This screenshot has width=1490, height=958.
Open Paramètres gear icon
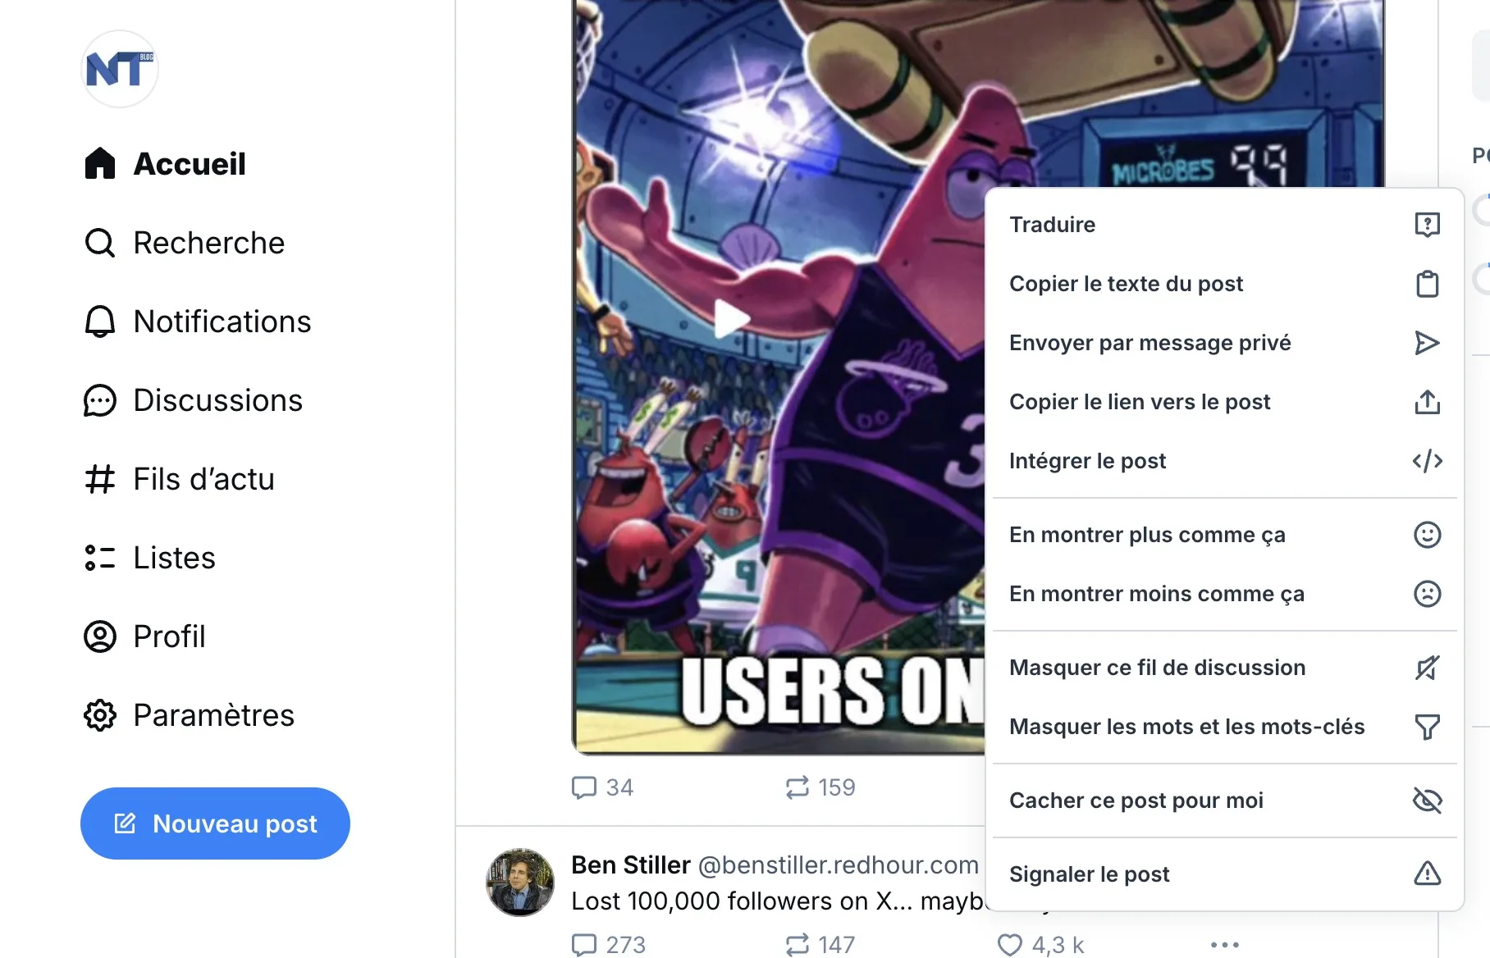pos(100,715)
